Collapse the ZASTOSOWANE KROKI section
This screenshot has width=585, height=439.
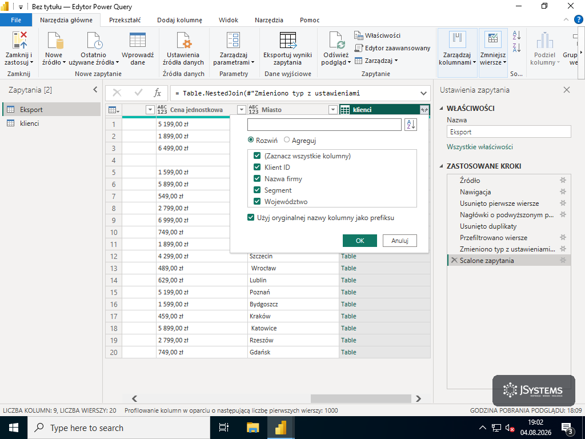442,166
